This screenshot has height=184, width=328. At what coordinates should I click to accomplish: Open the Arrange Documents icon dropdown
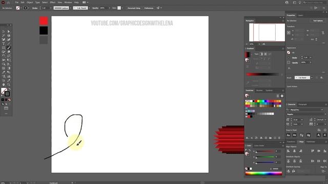pos(85,2)
